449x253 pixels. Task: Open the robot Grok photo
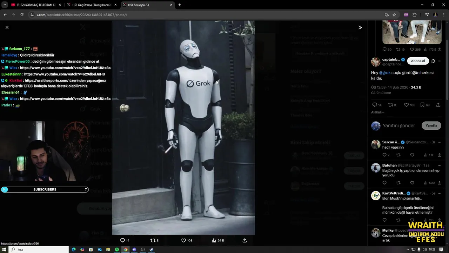pos(183,127)
